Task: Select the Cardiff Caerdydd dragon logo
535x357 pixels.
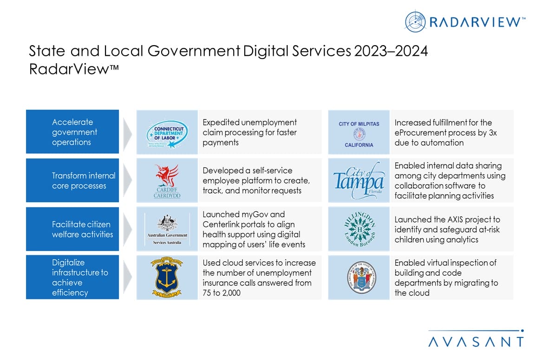Action: (x=167, y=181)
